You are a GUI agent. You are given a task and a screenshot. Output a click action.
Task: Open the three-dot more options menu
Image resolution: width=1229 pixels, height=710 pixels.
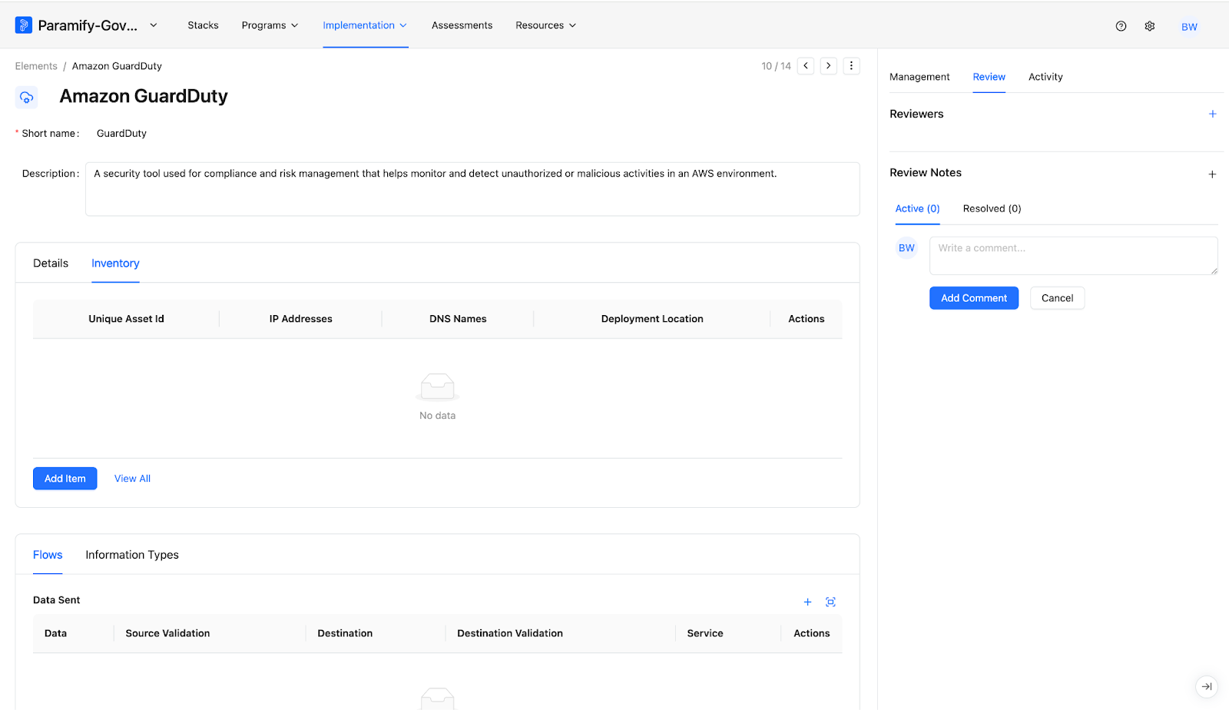851,66
